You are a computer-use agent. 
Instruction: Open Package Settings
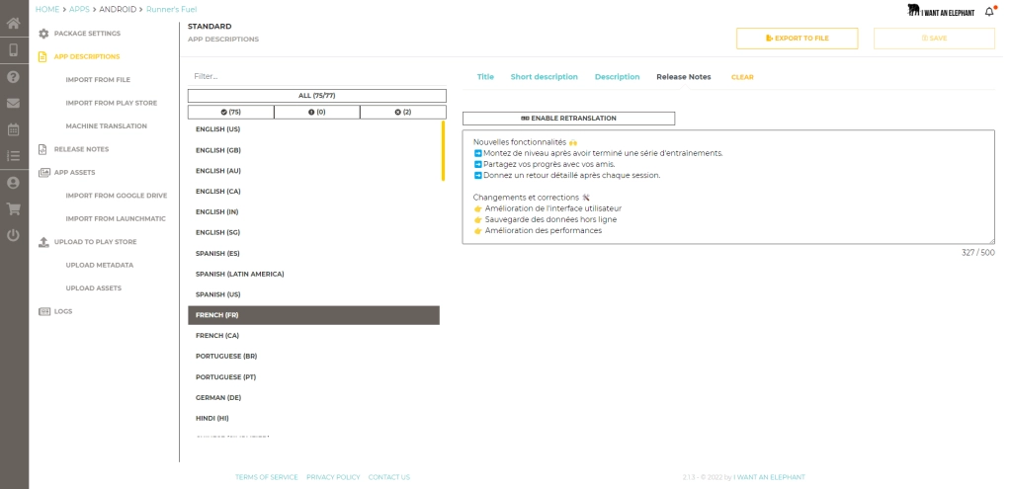click(87, 34)
